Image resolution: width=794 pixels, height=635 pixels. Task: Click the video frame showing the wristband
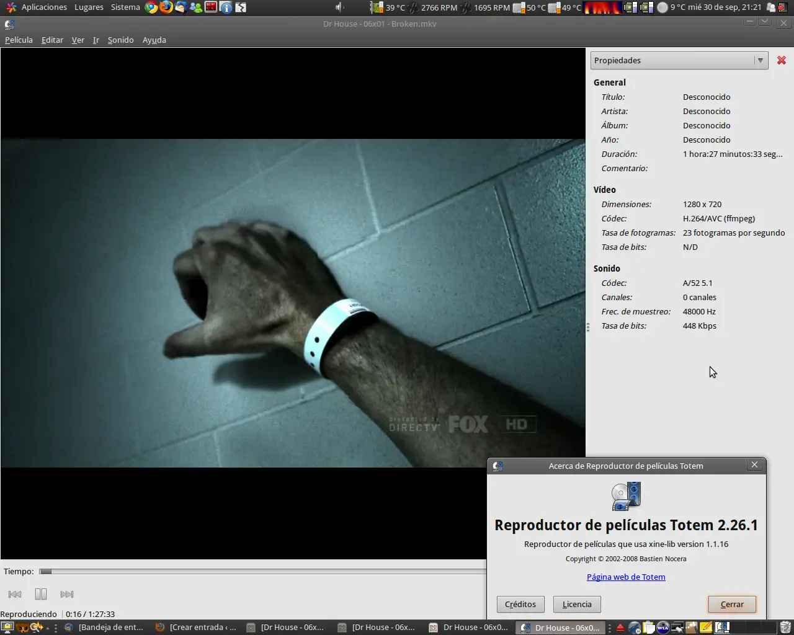coord(293,303)
